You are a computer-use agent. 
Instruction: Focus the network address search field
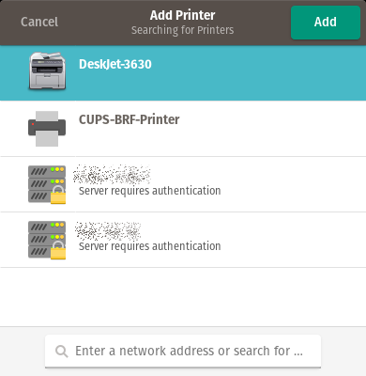tap(183, 352)
